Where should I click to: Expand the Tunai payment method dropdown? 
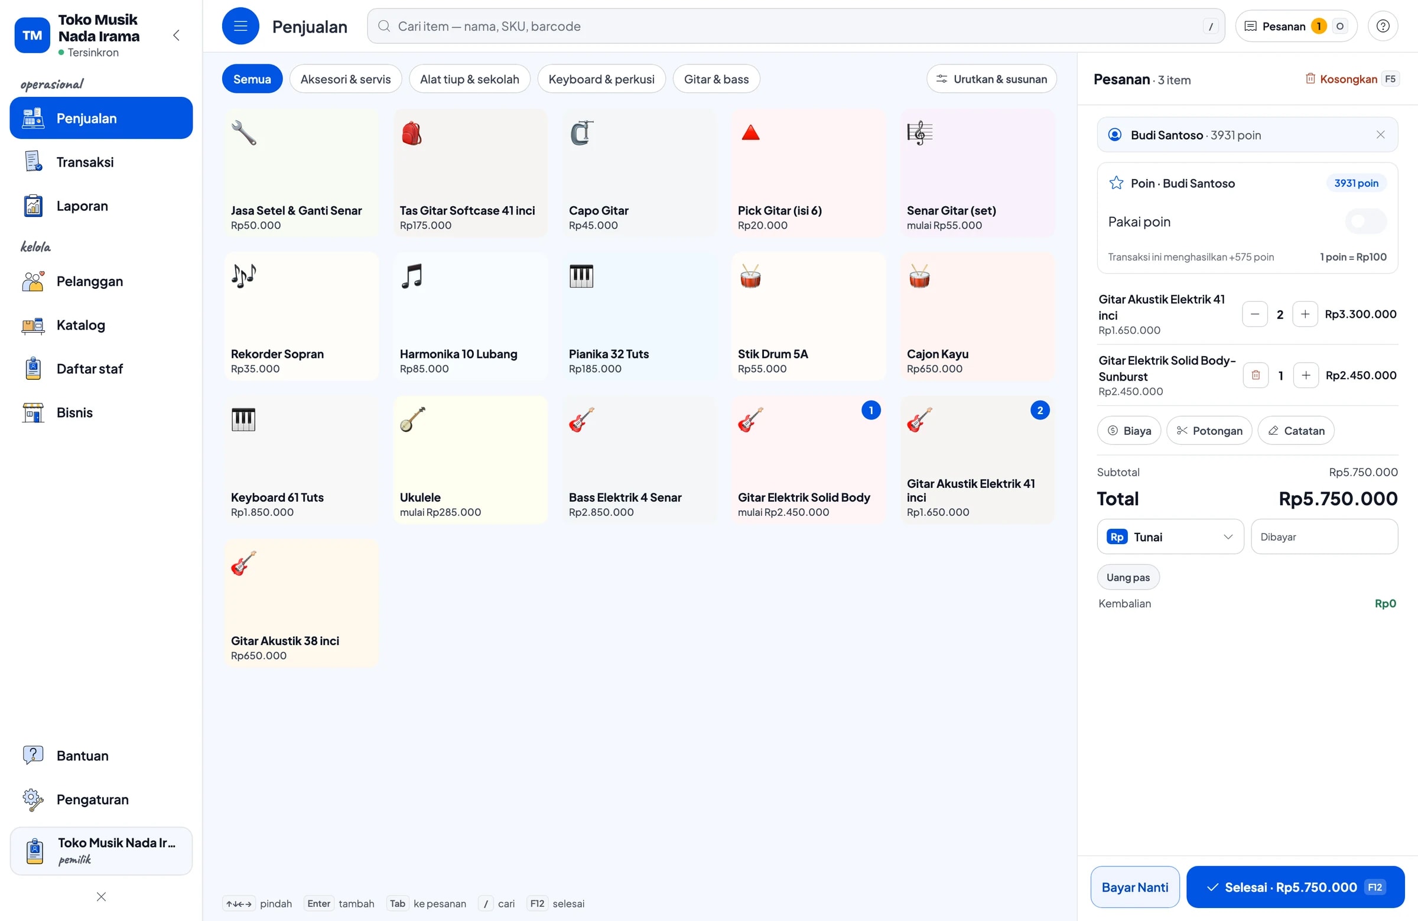pos(1169,537)
